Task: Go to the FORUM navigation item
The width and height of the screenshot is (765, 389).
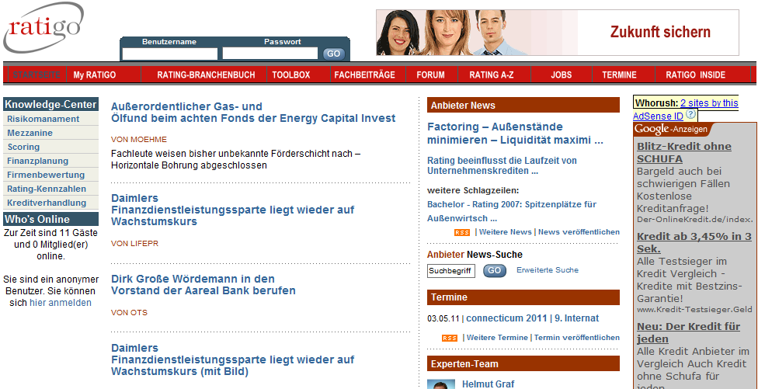Action: (x=430, y=75)
